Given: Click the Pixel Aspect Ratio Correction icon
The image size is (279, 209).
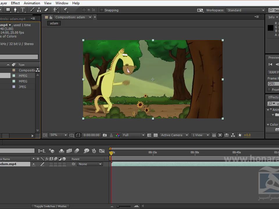Looking at the screenshot, I should click(214, 135).
